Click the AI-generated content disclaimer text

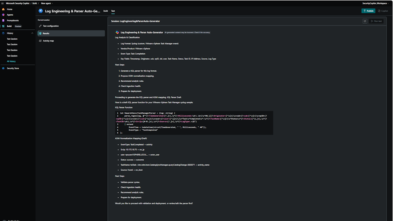click(x=187, y=32)
